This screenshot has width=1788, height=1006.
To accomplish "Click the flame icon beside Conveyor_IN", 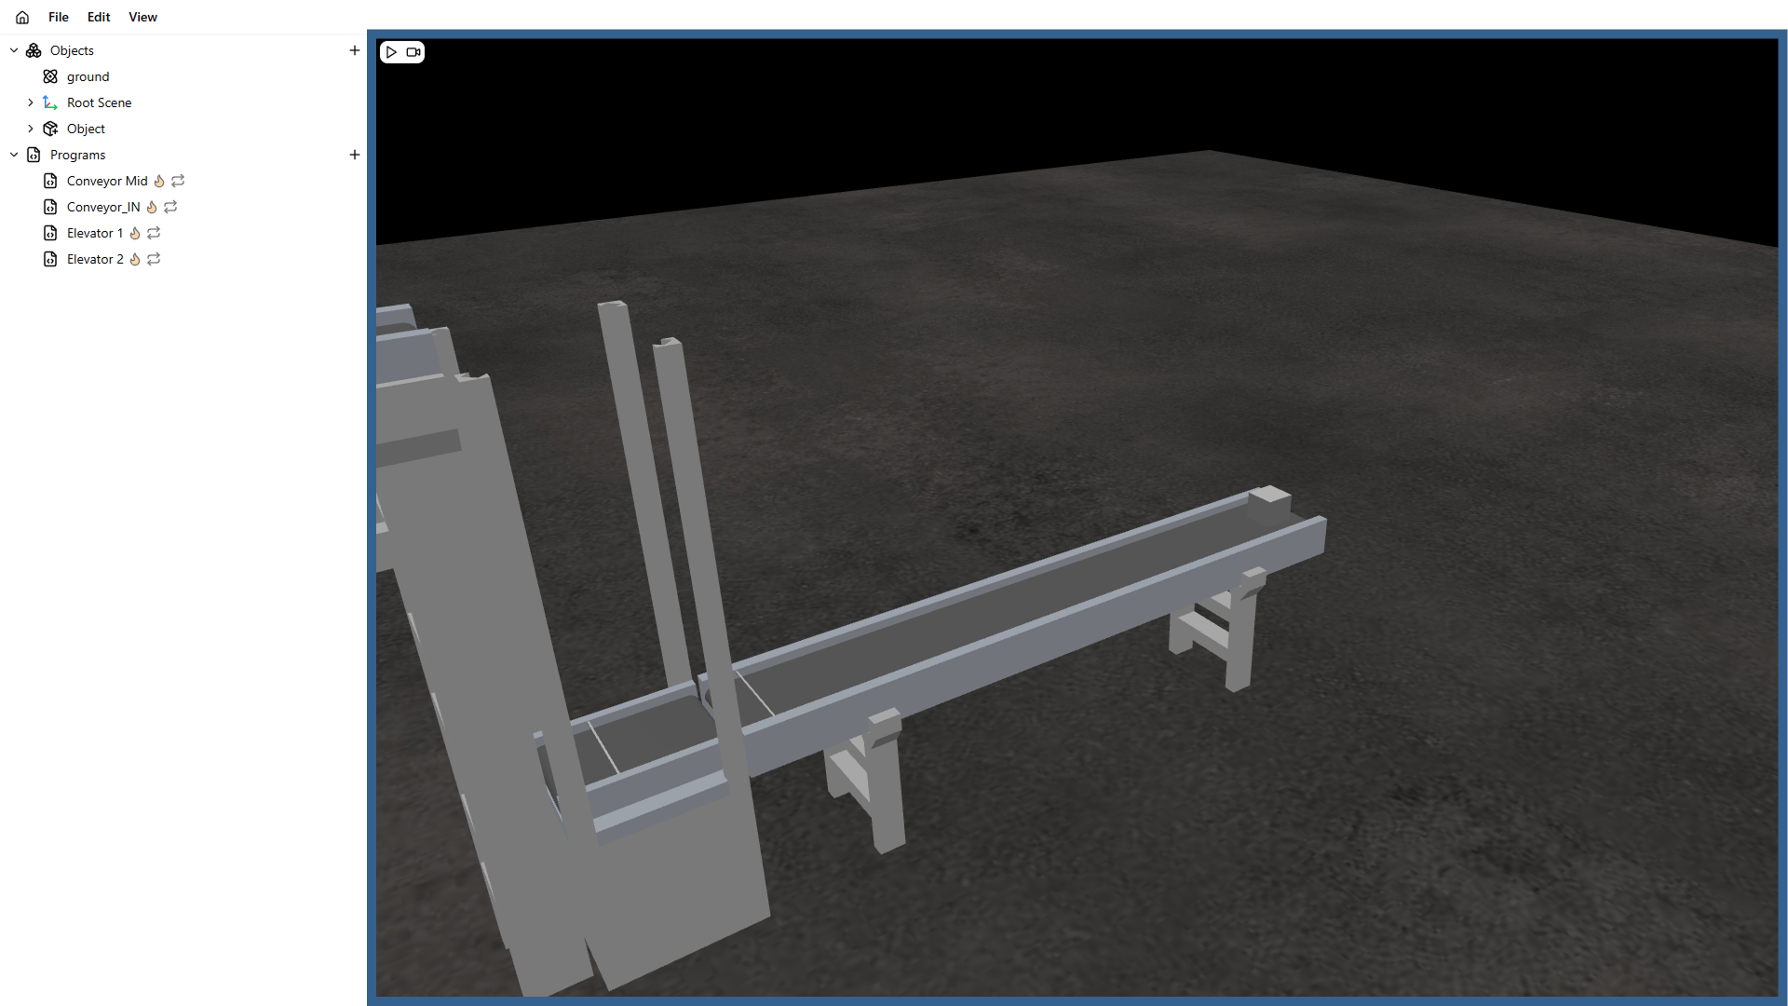I will [x=152, y=207].
